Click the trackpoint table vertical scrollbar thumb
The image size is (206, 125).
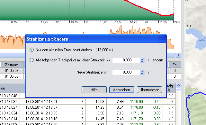(x=178, y=90)
